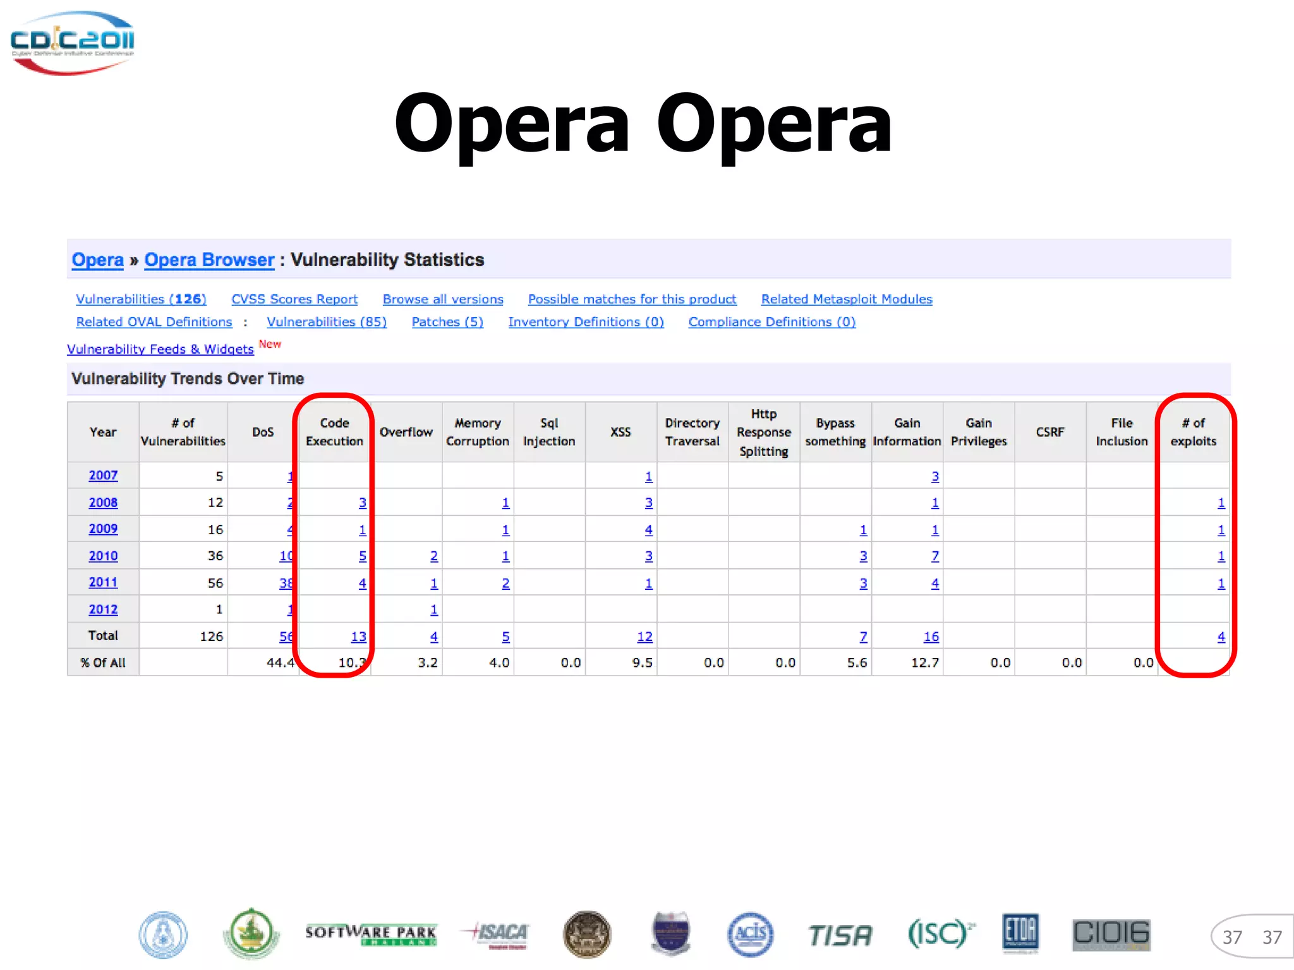
Task: Click the Http Response Splitting header
Action: 764,433
